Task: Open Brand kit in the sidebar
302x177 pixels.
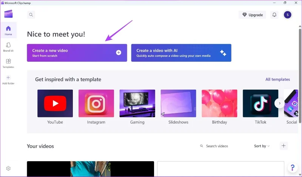Action: click(x=8, y=47)
